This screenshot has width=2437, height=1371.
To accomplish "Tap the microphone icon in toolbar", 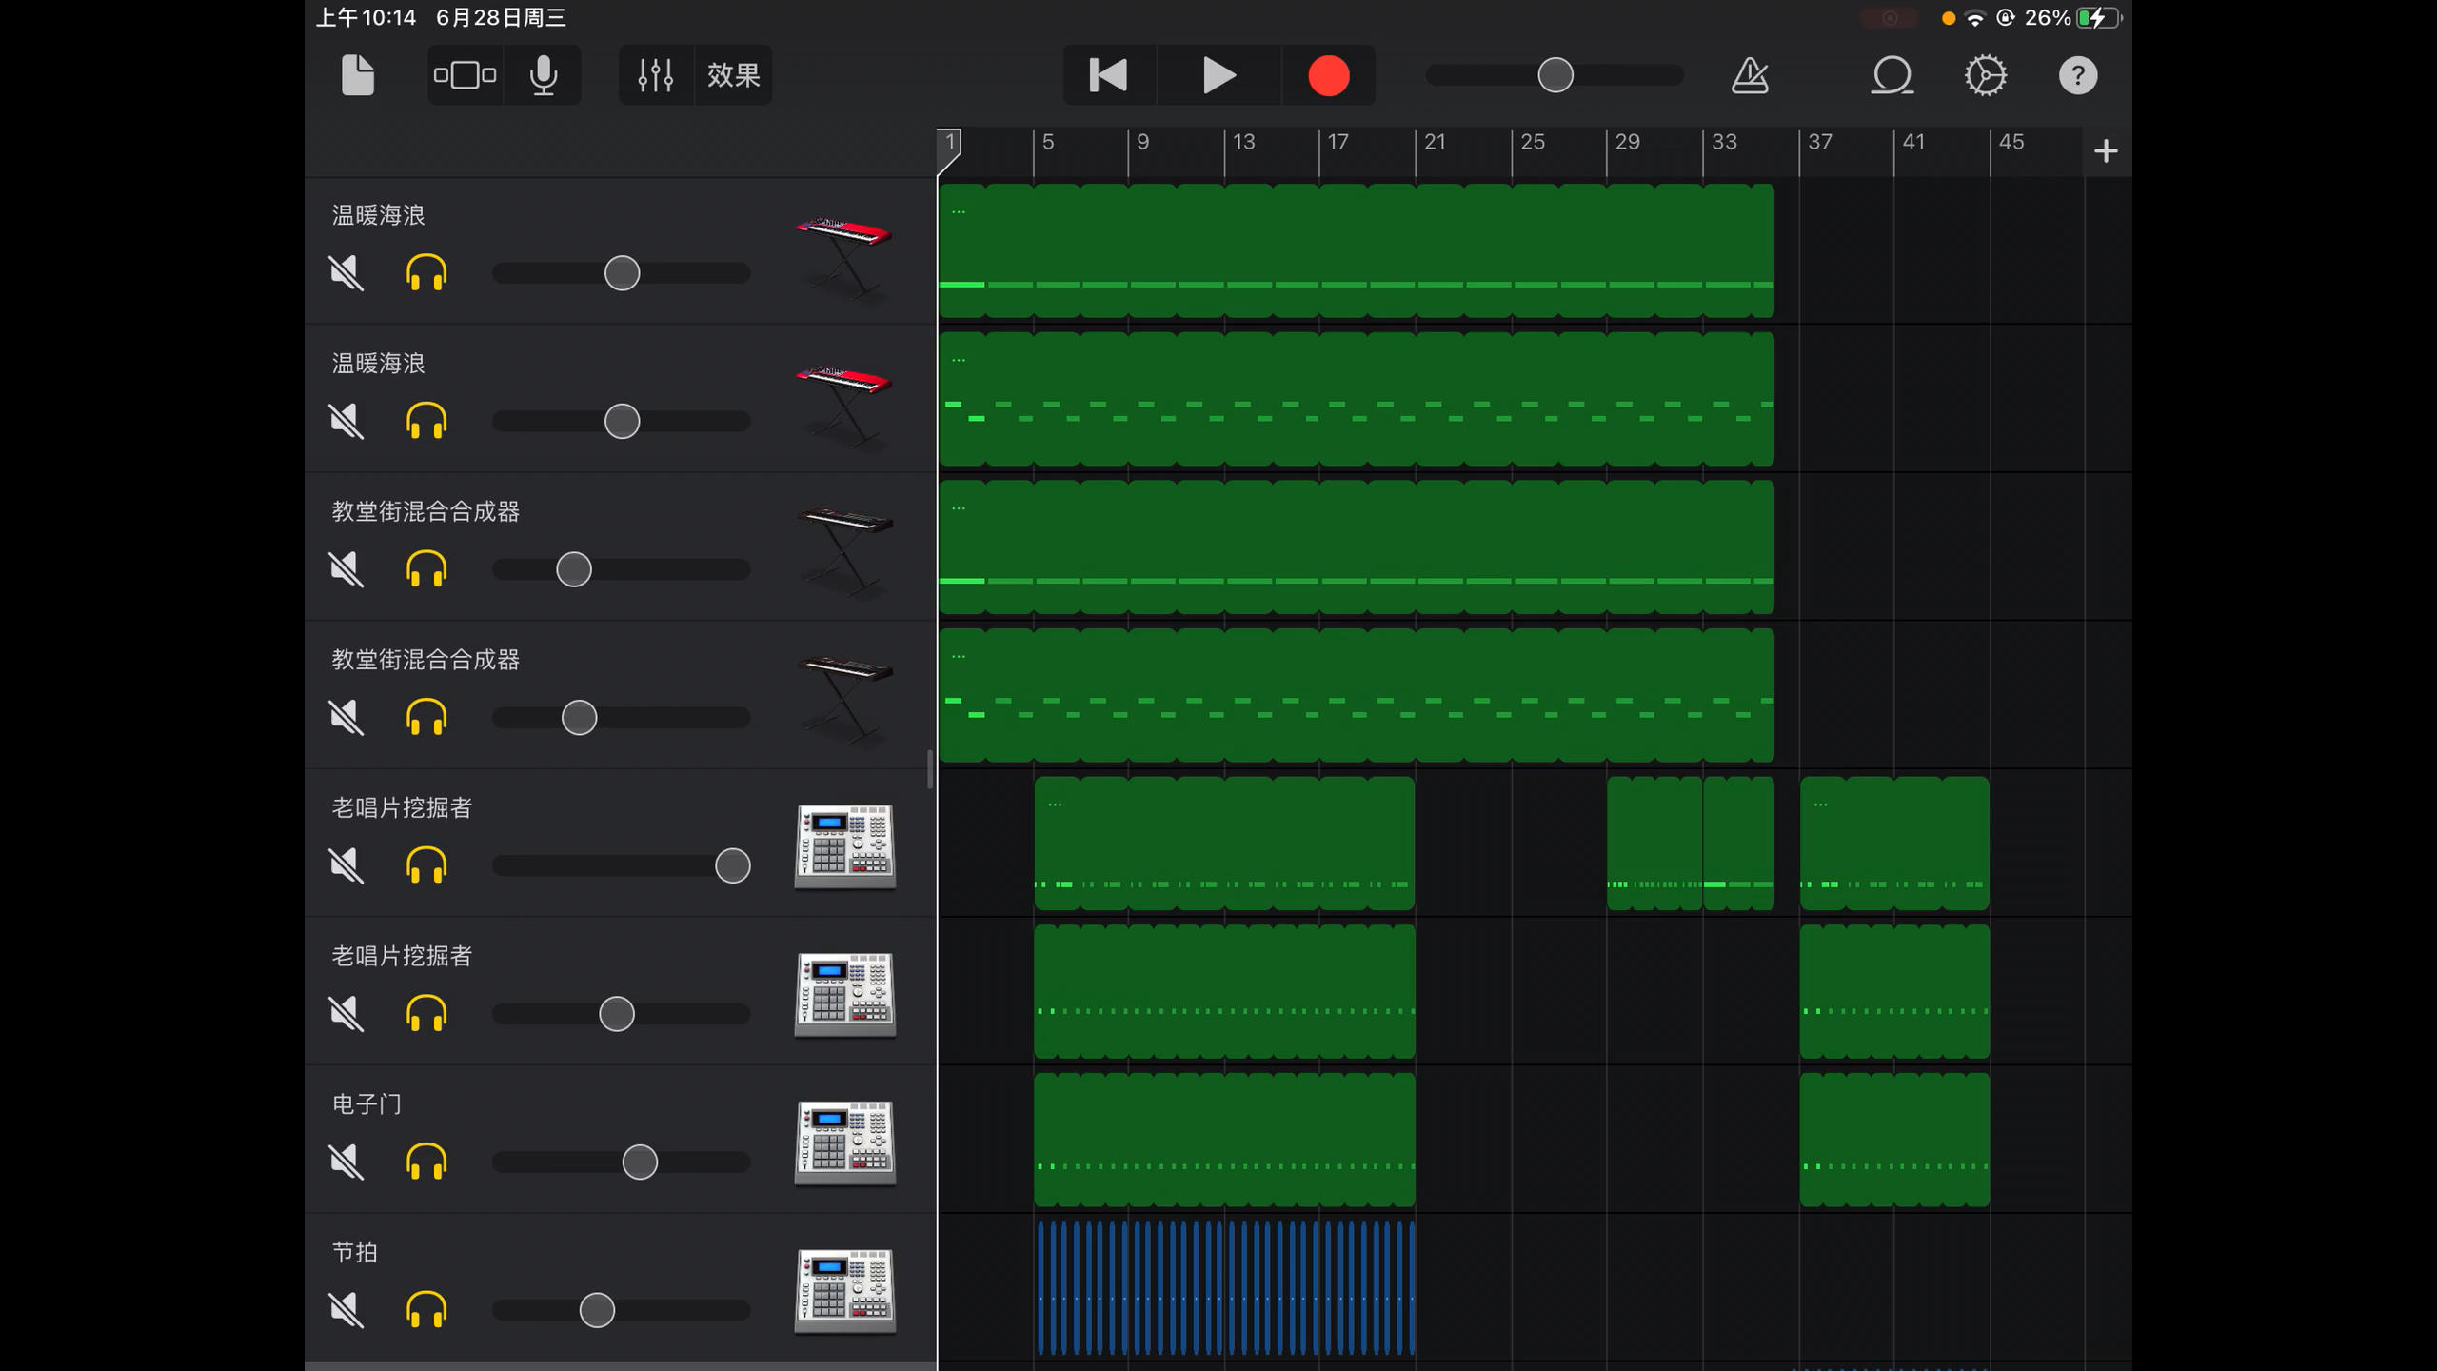I will click(544, 75).
